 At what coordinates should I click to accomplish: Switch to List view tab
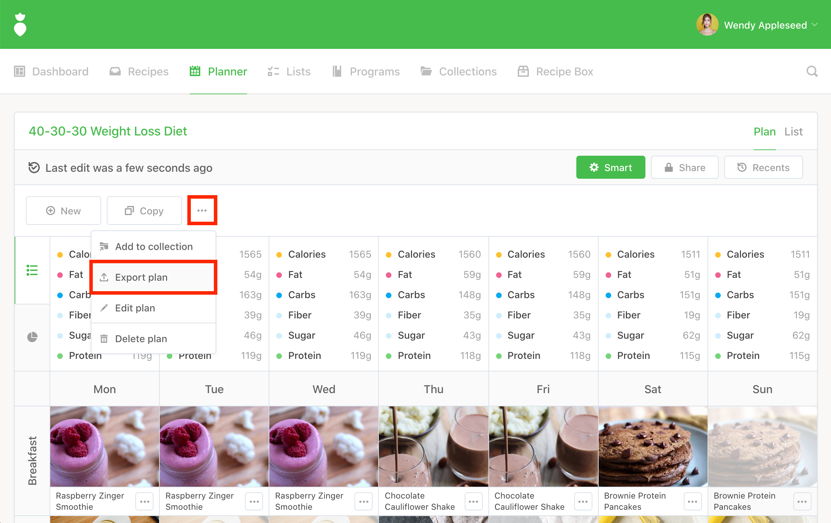pos(793,132)
